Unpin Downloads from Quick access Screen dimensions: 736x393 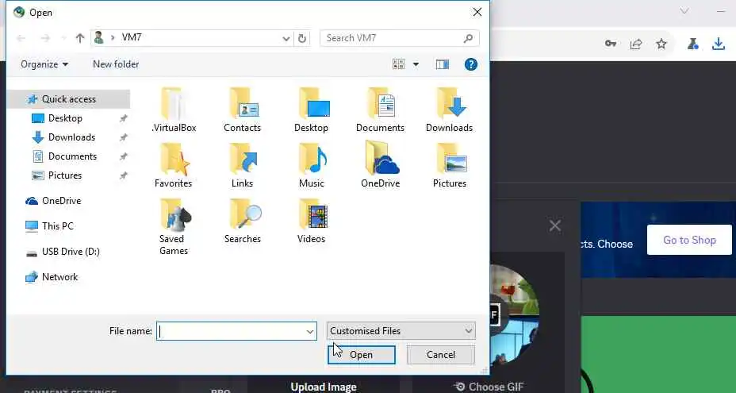[124, 137]
